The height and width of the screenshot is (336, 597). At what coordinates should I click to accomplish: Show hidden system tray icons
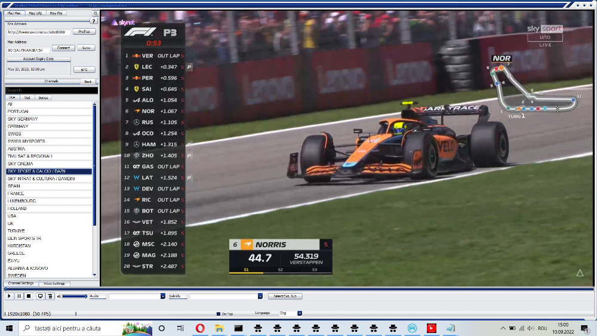click(503, 328)
